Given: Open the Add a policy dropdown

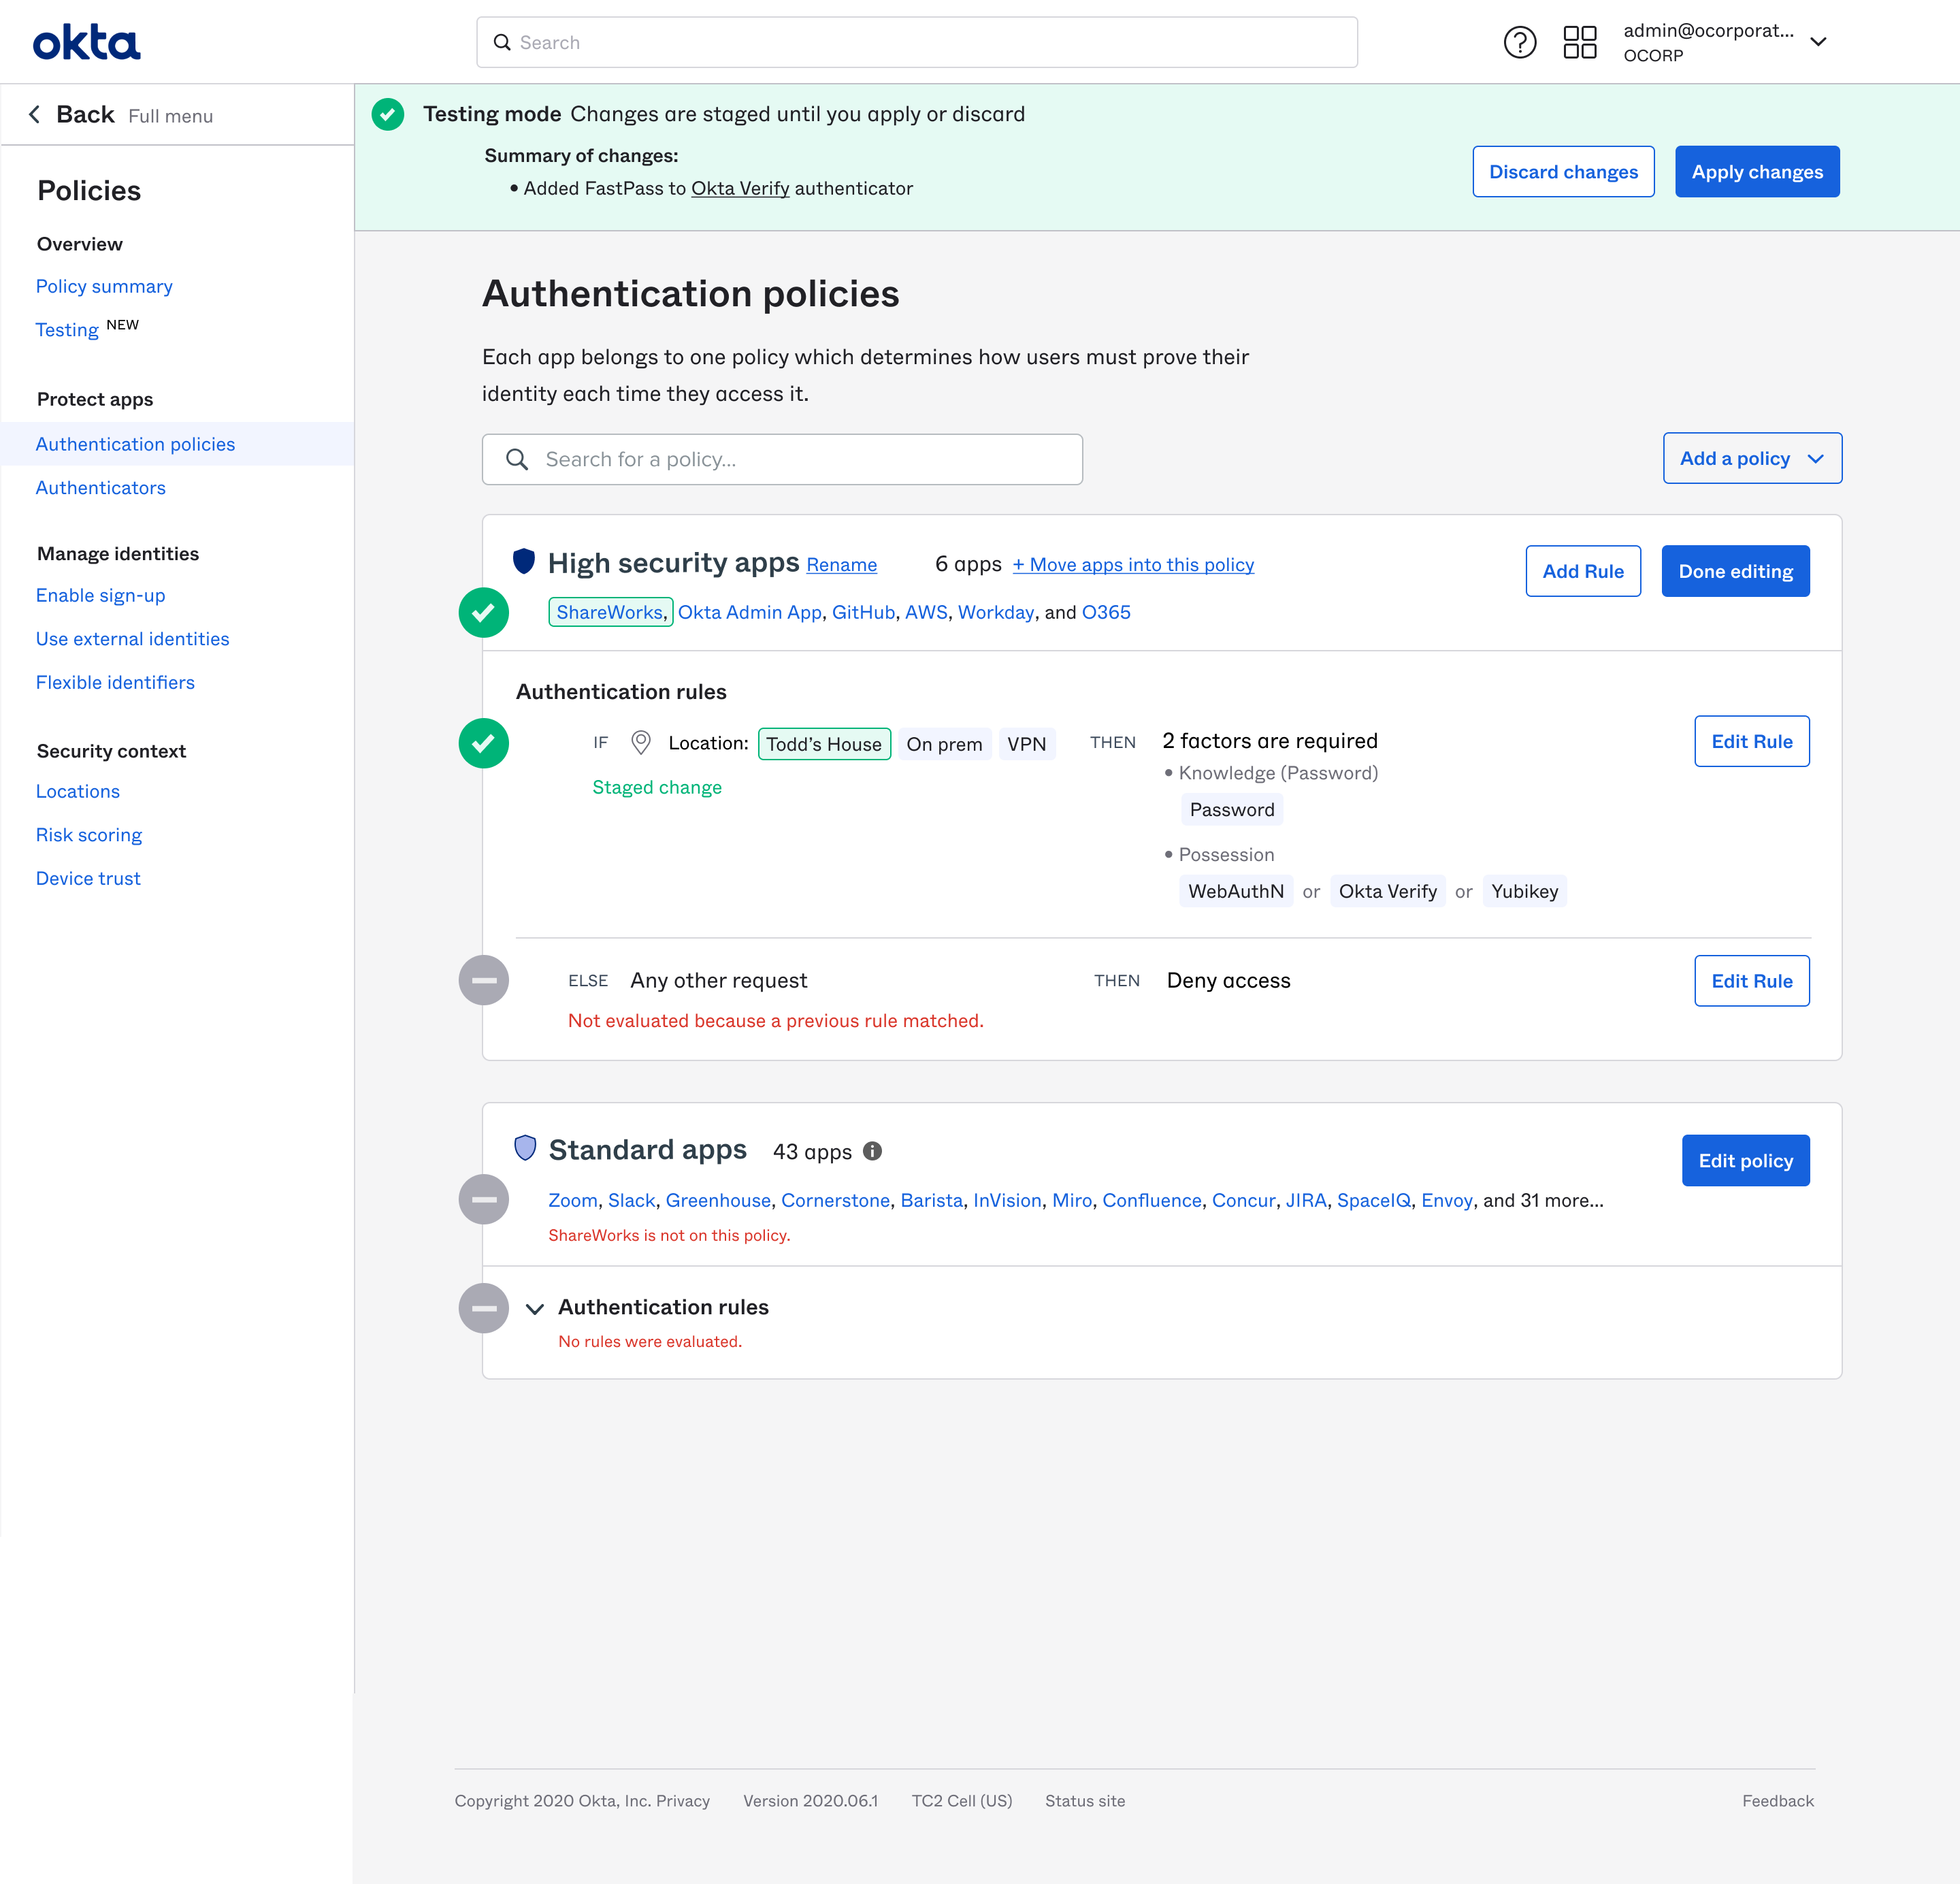Looking at the screenshot, I should pyautogui.click(x=1752, y=458).
